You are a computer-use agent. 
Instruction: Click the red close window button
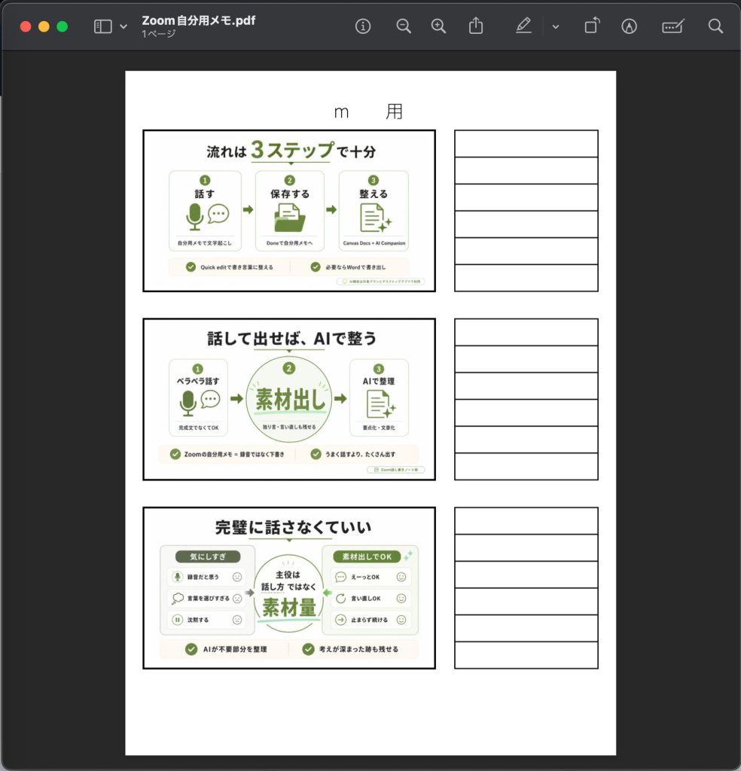(x=26, y=26)
